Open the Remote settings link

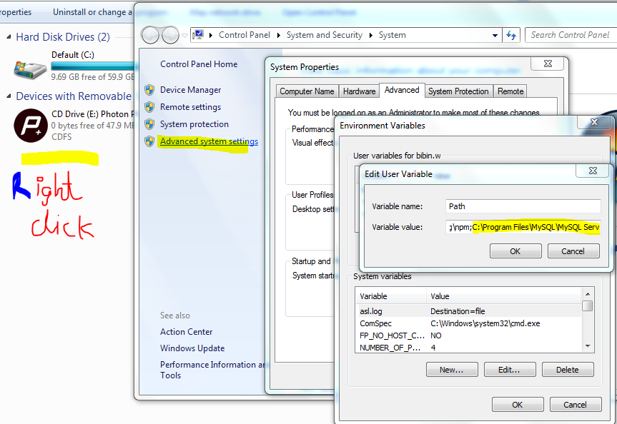coord(190,107)
